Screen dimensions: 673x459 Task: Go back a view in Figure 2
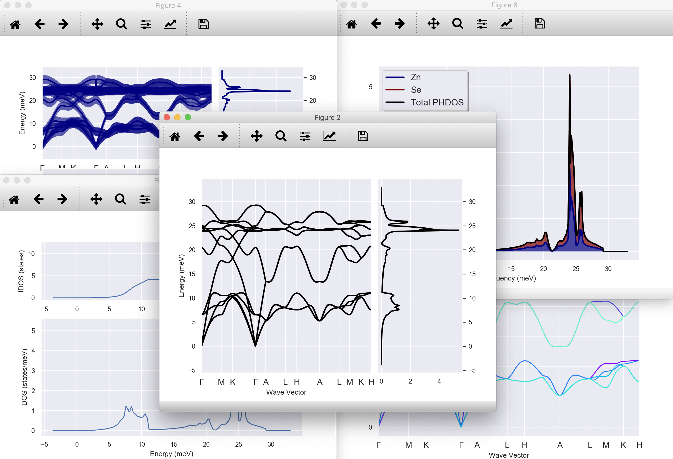(199, 136)
